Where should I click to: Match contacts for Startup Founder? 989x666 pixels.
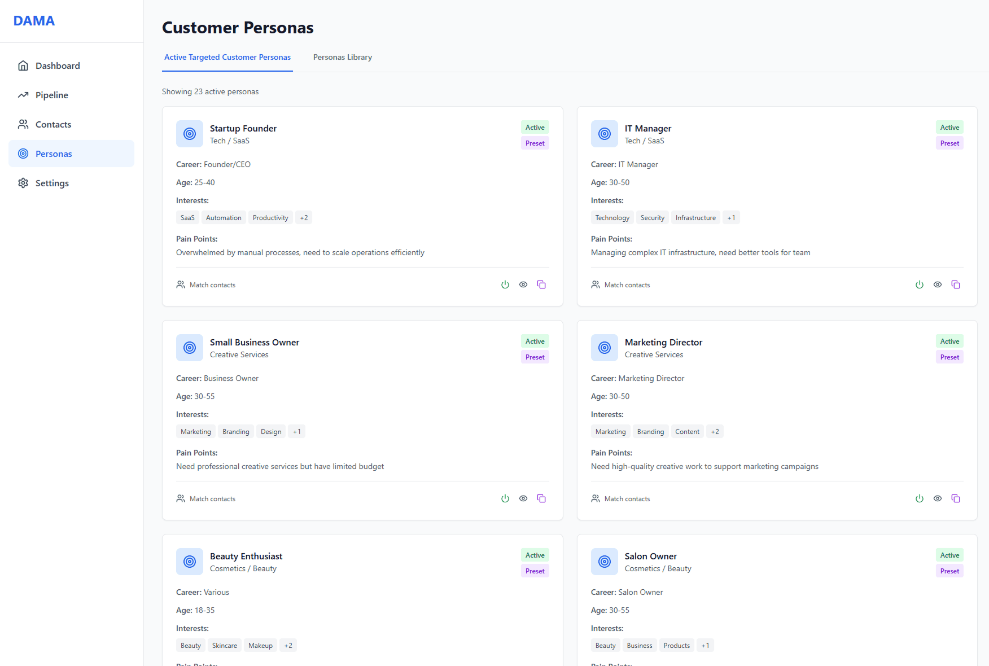206,285
